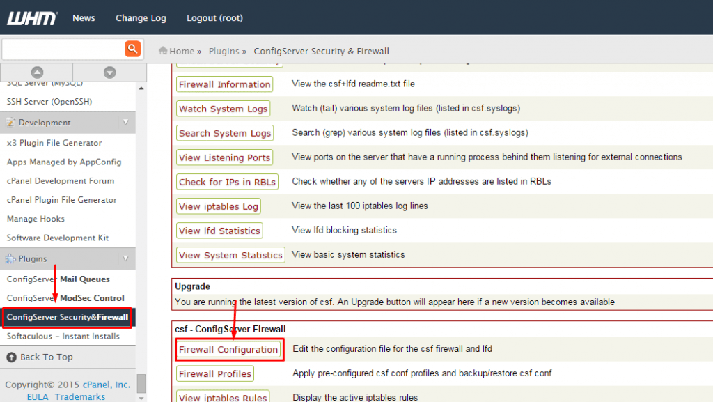Open SSH Server (OpenSSH) in sidebar
The height and width of the screenshot is (402, 713).
(49, 102)
